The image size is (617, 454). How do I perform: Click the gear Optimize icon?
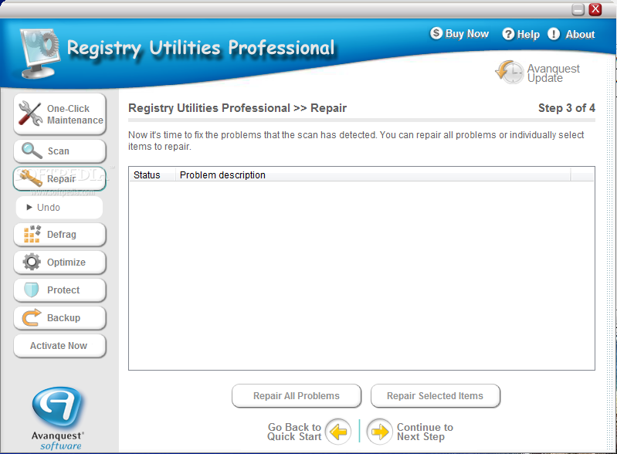click(32, 262)
